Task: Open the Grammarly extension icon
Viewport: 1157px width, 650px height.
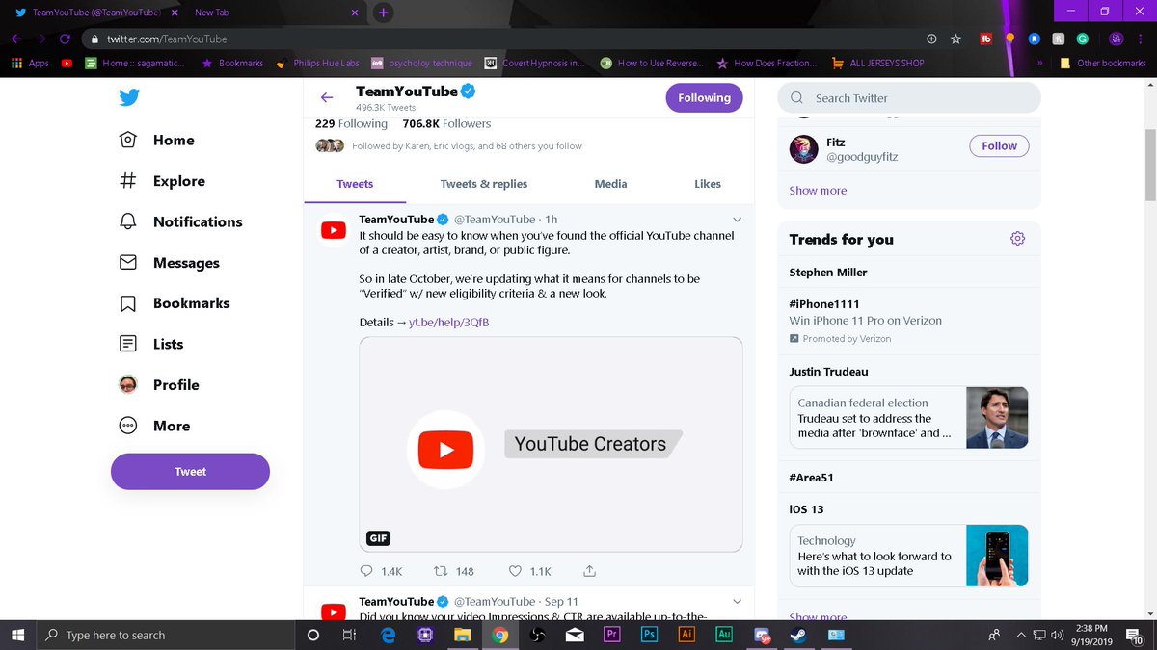Action: tap(1083, 39)
